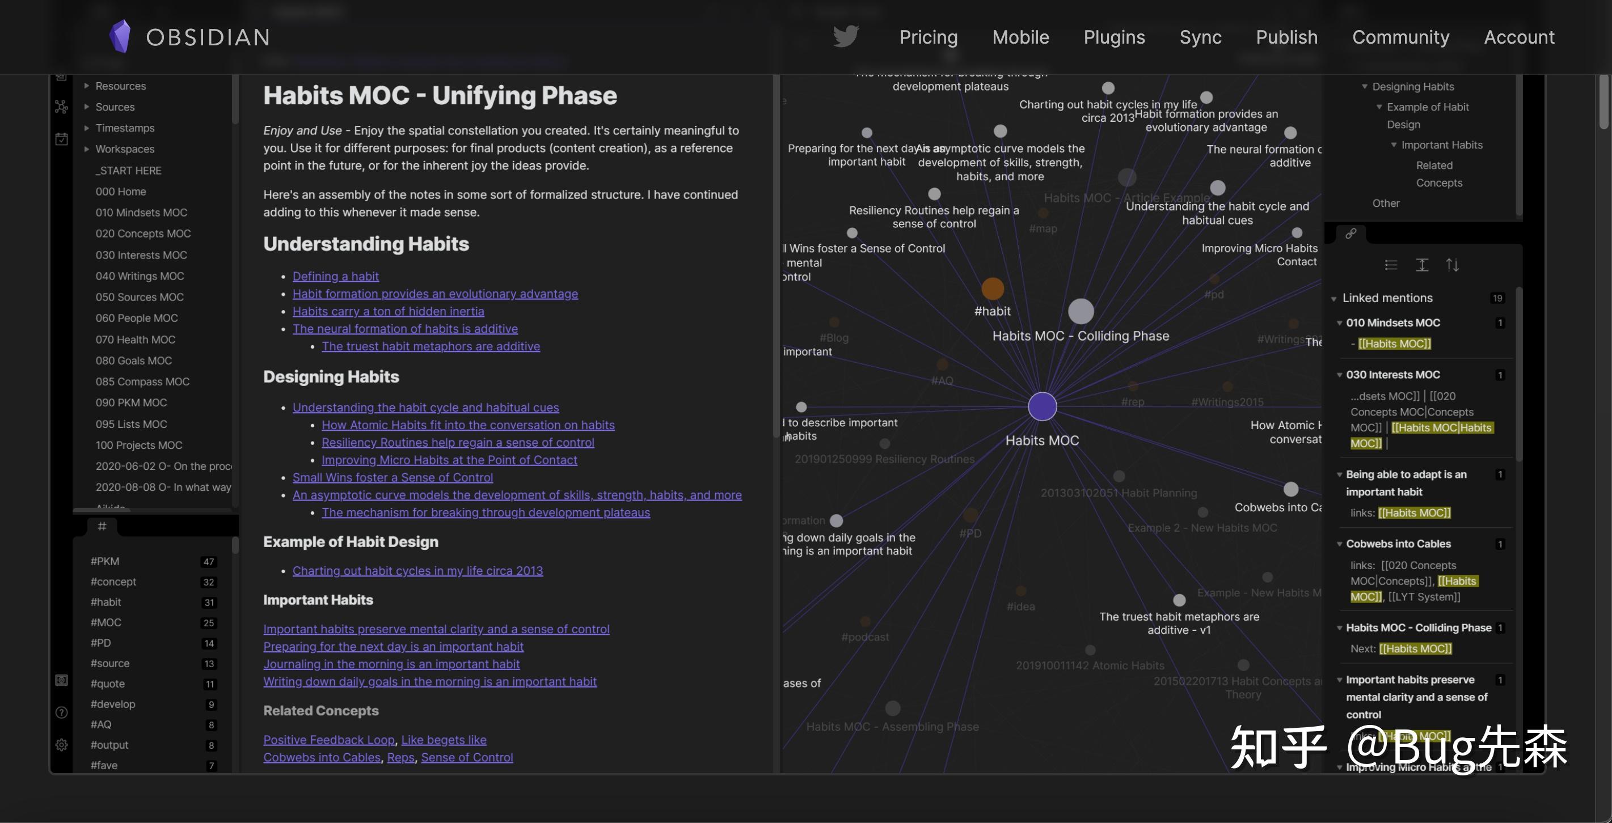Select the backlinks chain-link tab icon
The image size is (1612, 823).
[1351, 234]
